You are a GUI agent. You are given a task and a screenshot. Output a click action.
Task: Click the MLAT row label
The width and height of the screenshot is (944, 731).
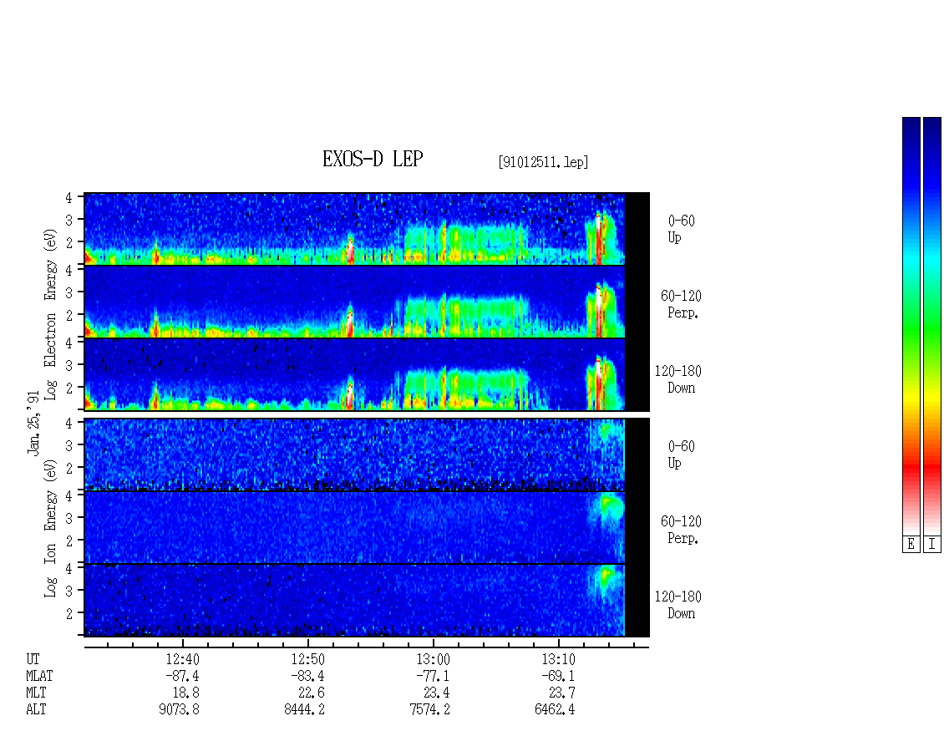39,676
